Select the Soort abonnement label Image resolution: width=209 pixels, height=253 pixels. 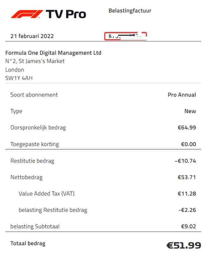tap(34, 95)
